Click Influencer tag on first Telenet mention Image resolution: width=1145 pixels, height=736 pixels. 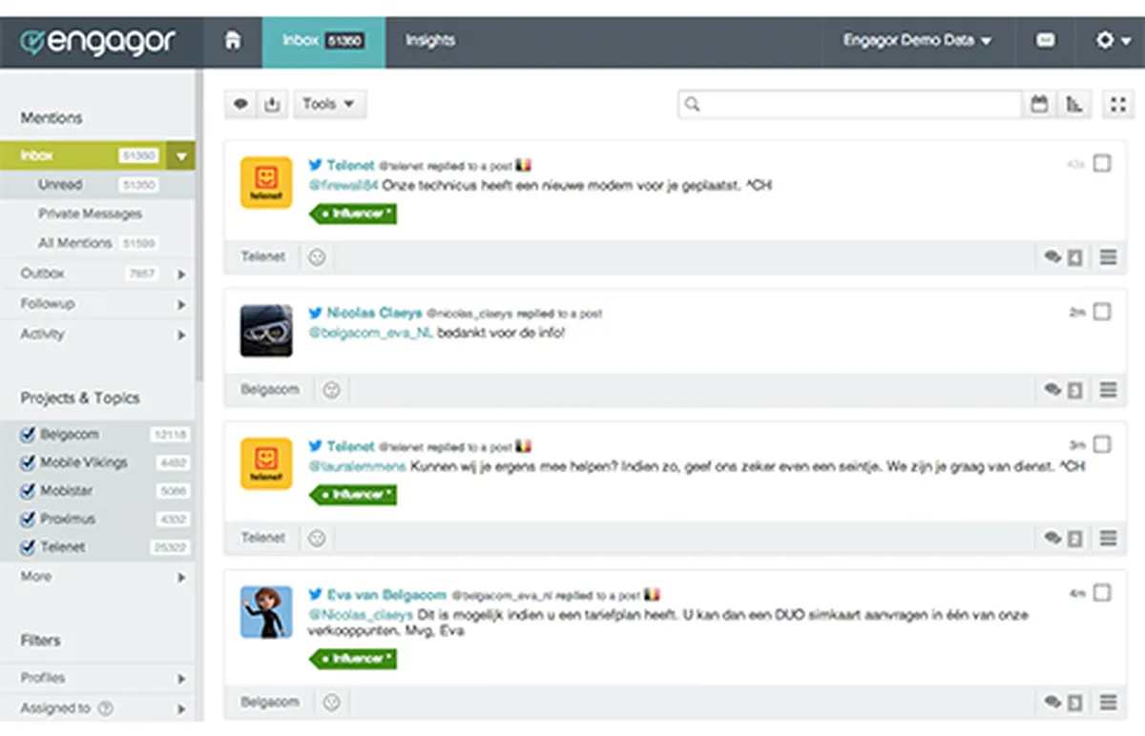point(353,214)
